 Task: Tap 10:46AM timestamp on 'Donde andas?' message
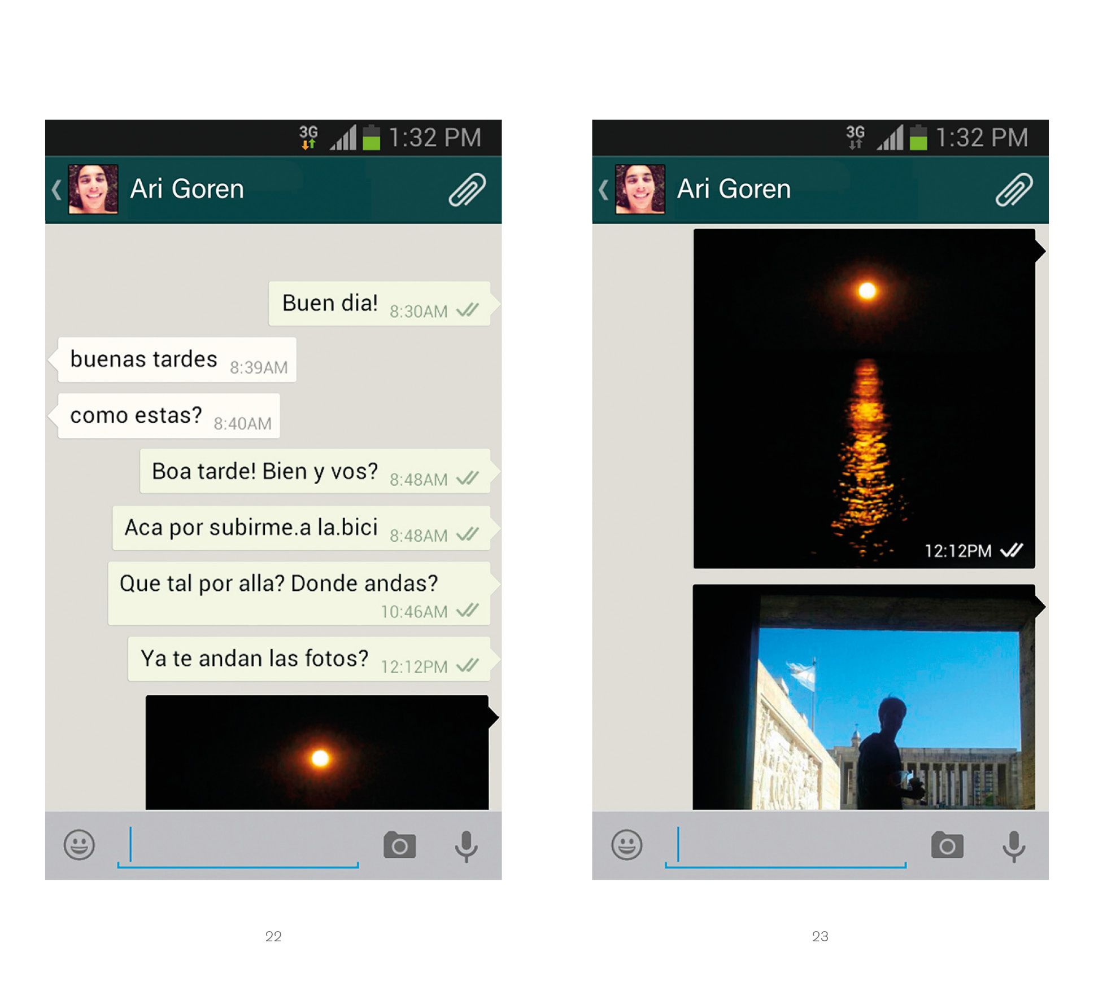[414, 611]
